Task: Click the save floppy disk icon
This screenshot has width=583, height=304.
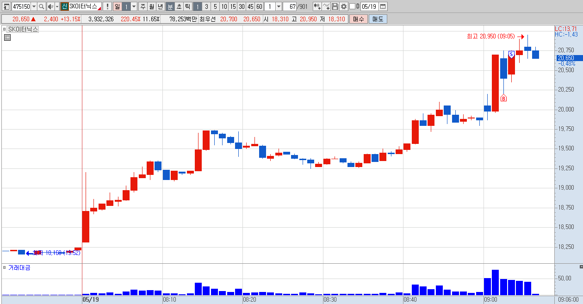Action: pos(335,6)
